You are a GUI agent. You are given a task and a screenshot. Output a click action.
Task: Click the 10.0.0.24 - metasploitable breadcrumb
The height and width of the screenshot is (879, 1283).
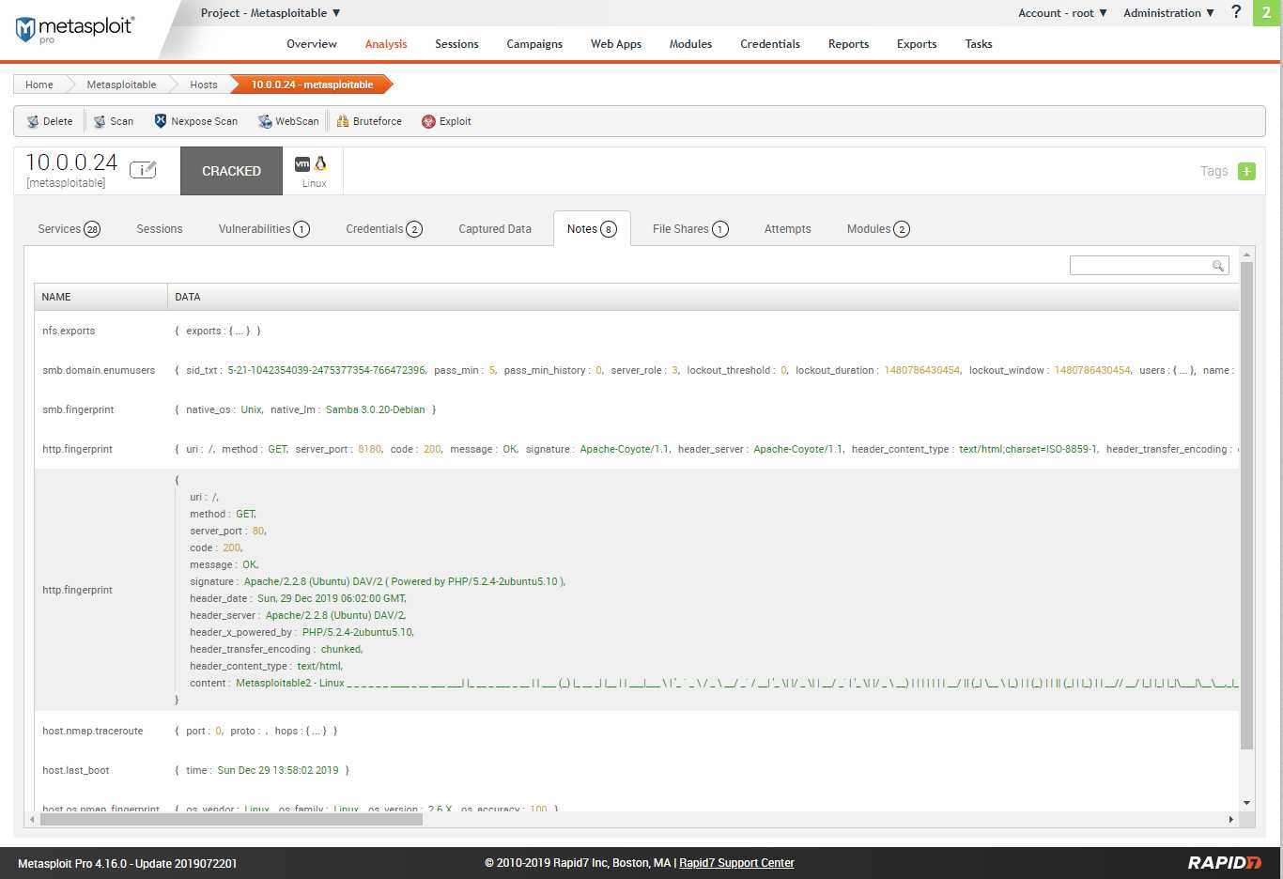tap(312, 85)
